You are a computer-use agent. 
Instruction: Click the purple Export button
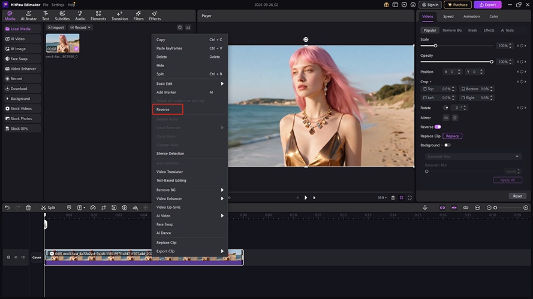point(487,5)
